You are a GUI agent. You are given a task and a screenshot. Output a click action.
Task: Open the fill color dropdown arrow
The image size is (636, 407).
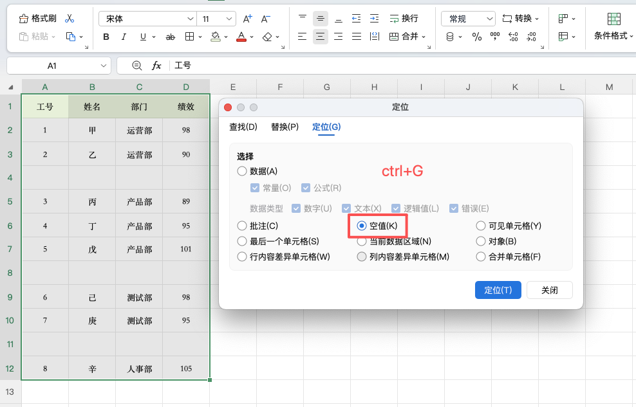226,37
